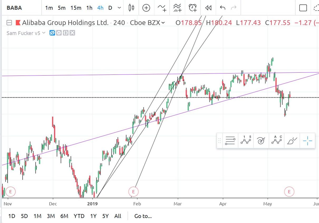The width and height of the screenshot is (319, 223).
Task: Set date range to YTD
Action: point(79,216)
